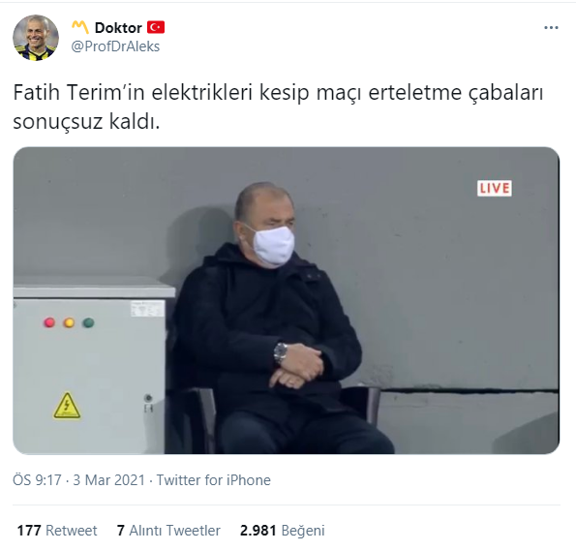Open the Twitter for iPhone source link
The width and height of the screenshot is (576, 551).
(x=213, y=480)
